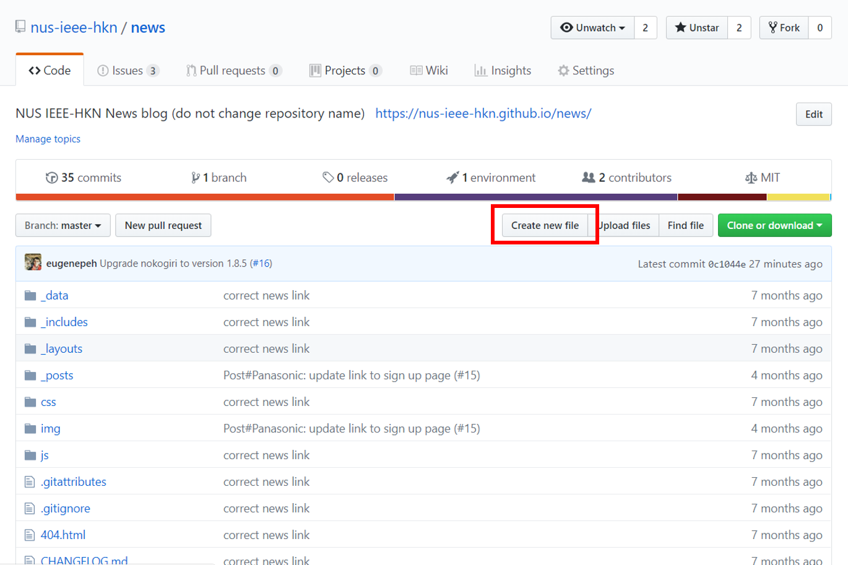
Task: Open the MIT license
Action: coord(763,178)
